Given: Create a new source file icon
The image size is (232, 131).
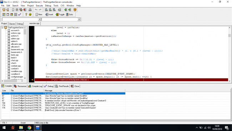Looking at the screenshot, I should pos(13,10).
